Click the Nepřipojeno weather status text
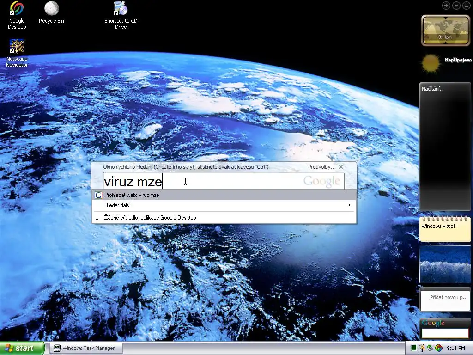The height and width of the screenshot is (355, 473). click(458, 60)
